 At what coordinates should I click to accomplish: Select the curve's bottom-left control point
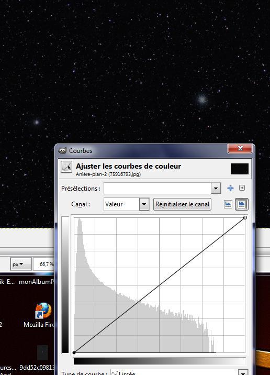(x=74, y=352)
